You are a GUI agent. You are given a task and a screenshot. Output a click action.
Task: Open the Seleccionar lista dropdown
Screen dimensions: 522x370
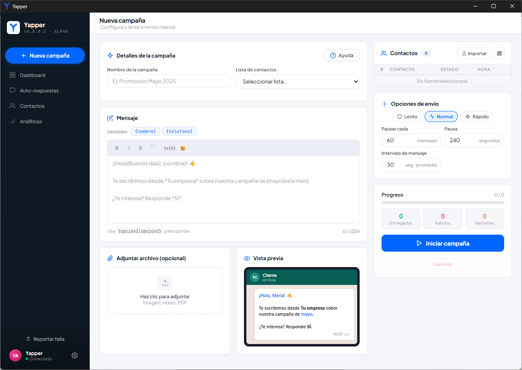[x=298, y=81]
